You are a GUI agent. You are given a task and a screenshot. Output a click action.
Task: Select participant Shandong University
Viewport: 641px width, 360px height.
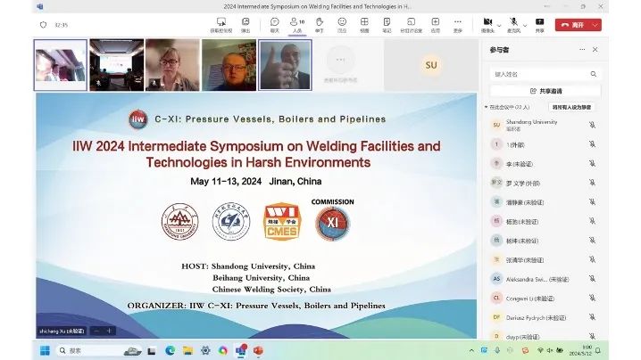(544, 125)
